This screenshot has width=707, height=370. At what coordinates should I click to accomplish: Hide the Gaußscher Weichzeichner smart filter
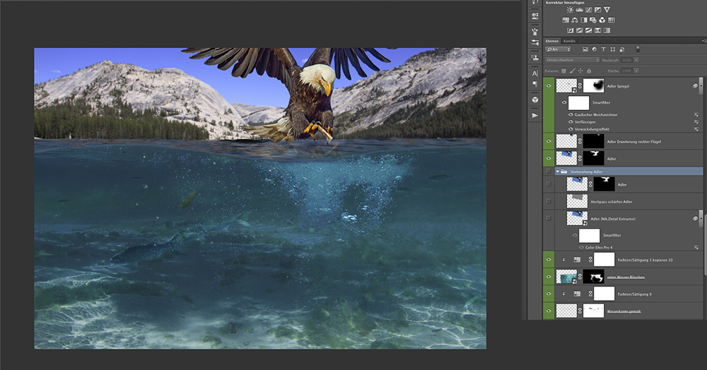pos(571,114)
